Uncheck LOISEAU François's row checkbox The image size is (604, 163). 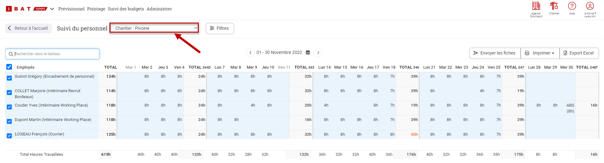(9, 136)
